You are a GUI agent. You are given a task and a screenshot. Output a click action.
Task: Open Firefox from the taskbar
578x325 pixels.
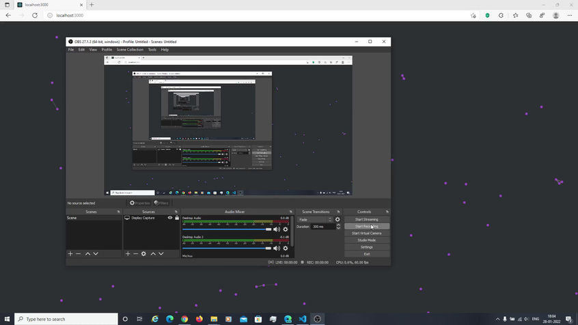[199, 319]
